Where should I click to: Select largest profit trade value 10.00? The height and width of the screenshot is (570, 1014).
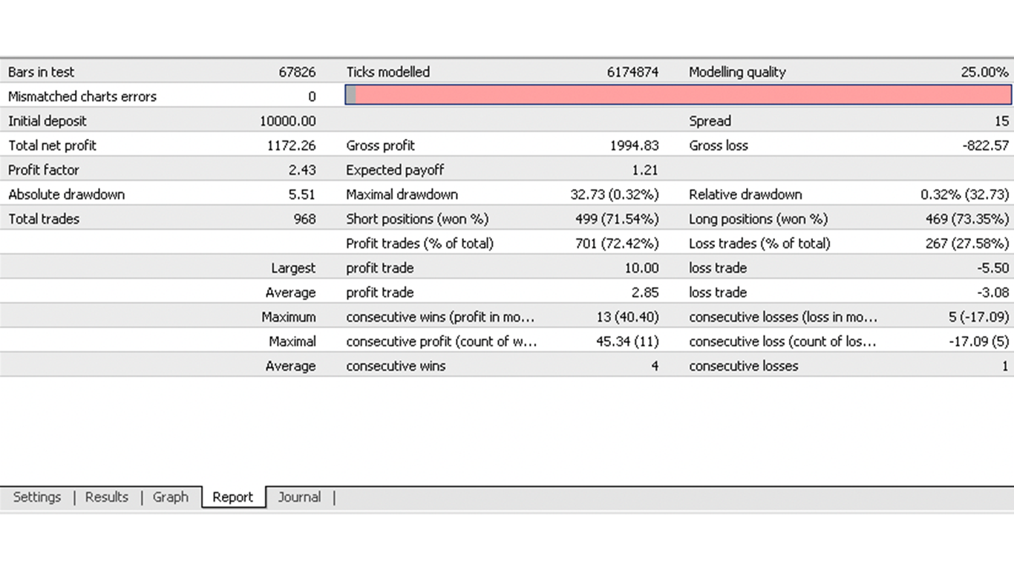pos(642,268)
